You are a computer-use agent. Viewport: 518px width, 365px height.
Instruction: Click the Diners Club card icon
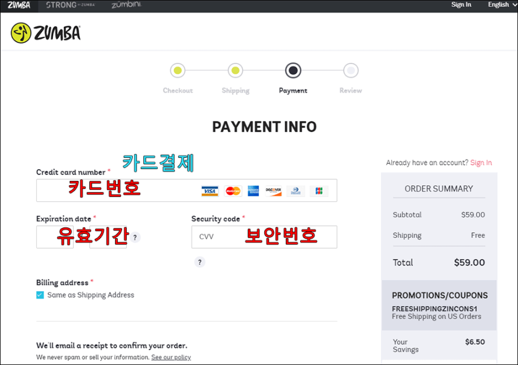(x=296, y=191)
